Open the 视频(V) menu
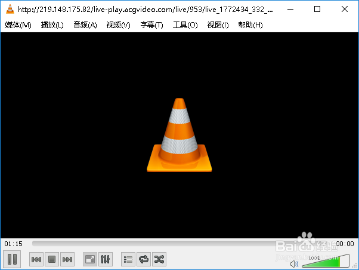359x270 pixels. [118, 24]
